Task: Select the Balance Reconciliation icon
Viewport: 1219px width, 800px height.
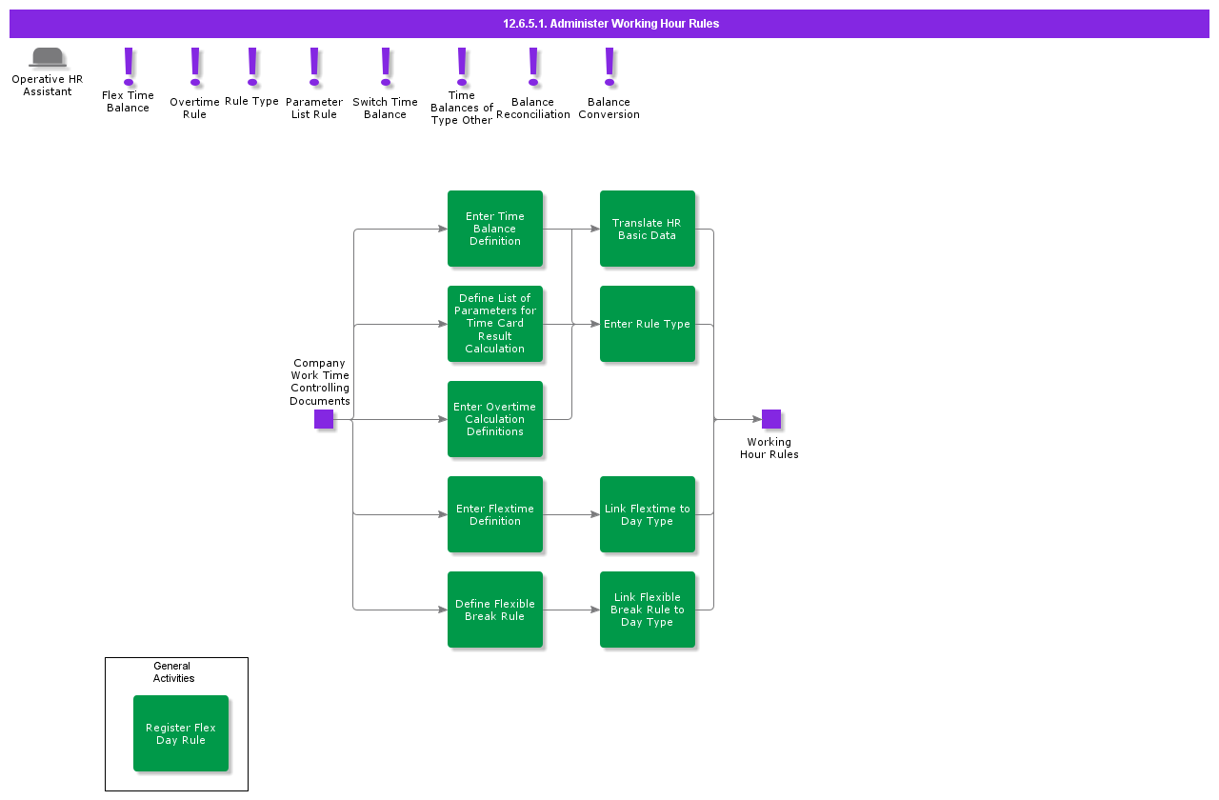Action: click(x=533, y=67)
